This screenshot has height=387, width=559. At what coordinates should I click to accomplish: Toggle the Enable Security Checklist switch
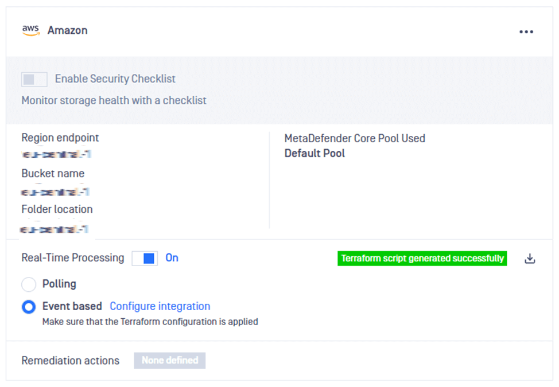(34, 79)
